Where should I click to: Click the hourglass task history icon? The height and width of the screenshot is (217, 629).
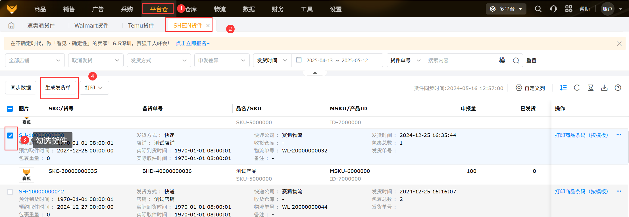tap(591, 88)
